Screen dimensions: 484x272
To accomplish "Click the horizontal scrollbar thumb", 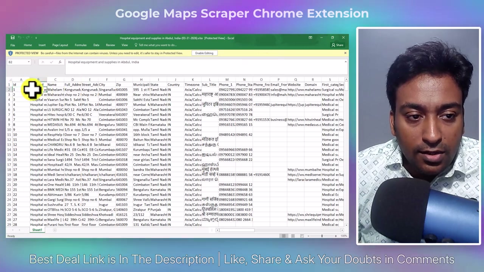I will [237, 230].
